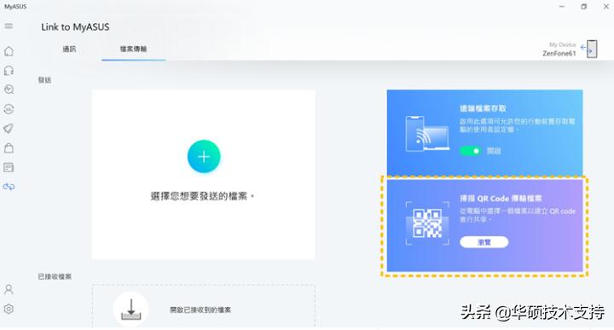Switch to the 通訊 tab
The image size is (614, 330).
pyautogui.click(x=69, y=49)
